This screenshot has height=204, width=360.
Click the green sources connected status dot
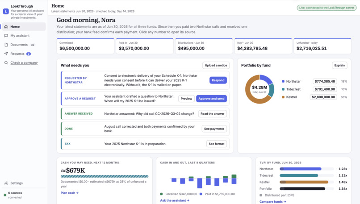coord(5,195)
